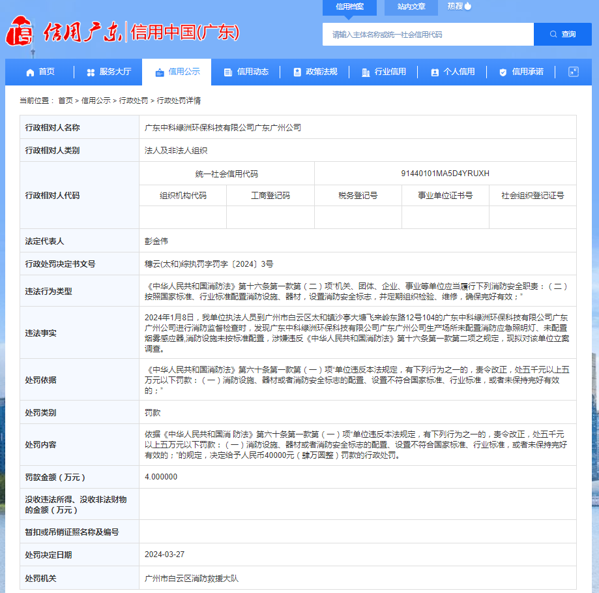Click the 行政相对人代码 row label
Screen dimensions: 599x593
point(52,196)
